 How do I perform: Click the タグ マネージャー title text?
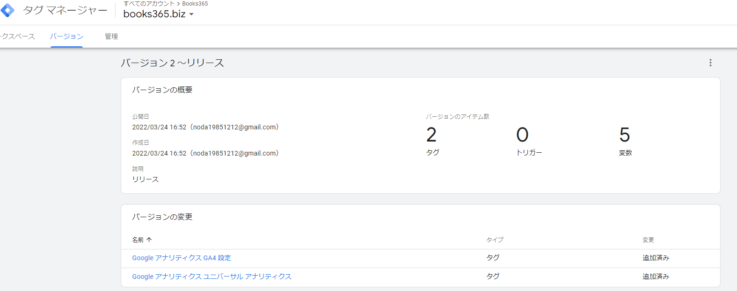tap(65, 10)
